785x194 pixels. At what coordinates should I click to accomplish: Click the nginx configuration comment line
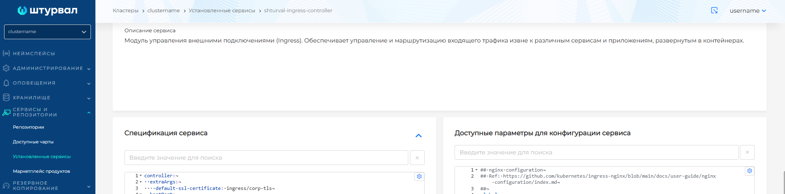[x=513, y=170]
